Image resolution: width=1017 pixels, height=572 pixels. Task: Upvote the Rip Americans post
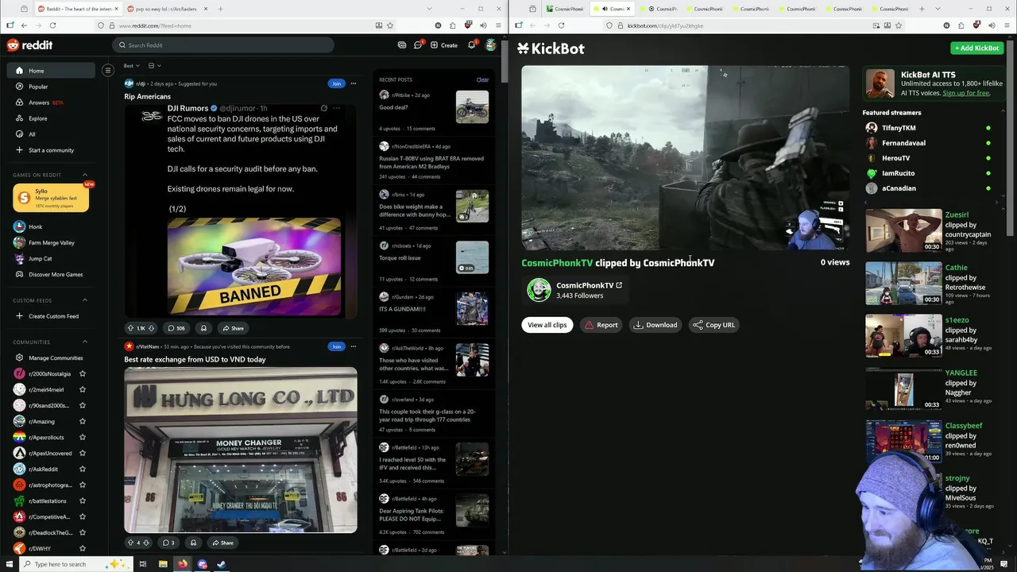click(130, 328)
